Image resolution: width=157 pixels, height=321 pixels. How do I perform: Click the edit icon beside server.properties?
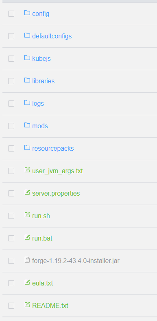coord(27,192)
